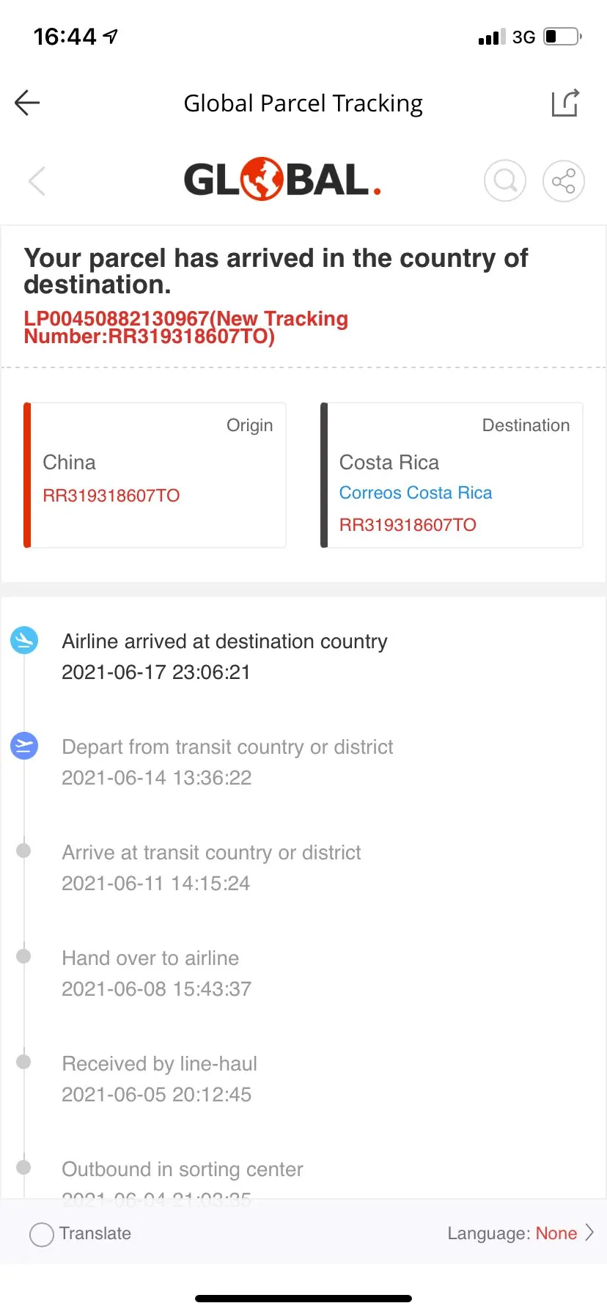
Task: Tap the destination tracking number RR319318607TO
Action: coord(408,525)
